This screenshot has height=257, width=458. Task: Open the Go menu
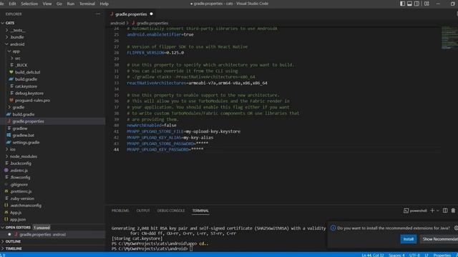click(59, 4)
